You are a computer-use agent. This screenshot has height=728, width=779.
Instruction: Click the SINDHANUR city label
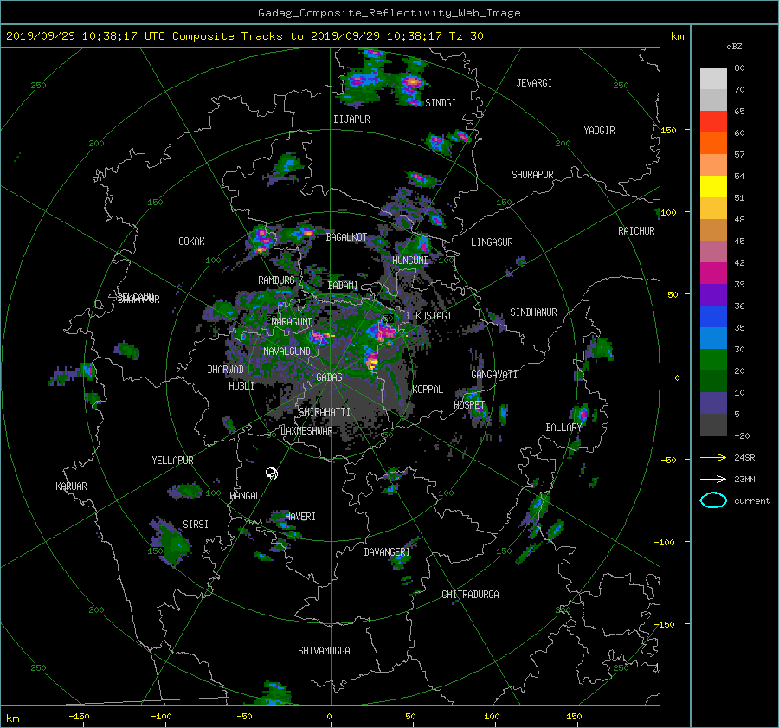tap(533, 312)
